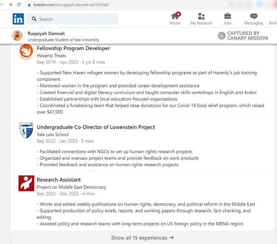Click the Yale Law School shield logo

click(x=26, y=130)
